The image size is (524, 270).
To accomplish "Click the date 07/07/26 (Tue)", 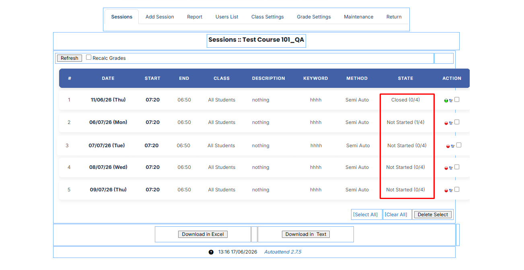I will (x=107, y=146).
